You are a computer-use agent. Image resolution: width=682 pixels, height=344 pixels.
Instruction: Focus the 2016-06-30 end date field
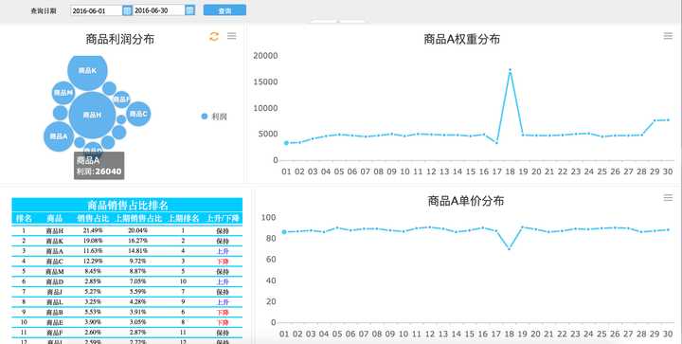[x=159, y=10]
